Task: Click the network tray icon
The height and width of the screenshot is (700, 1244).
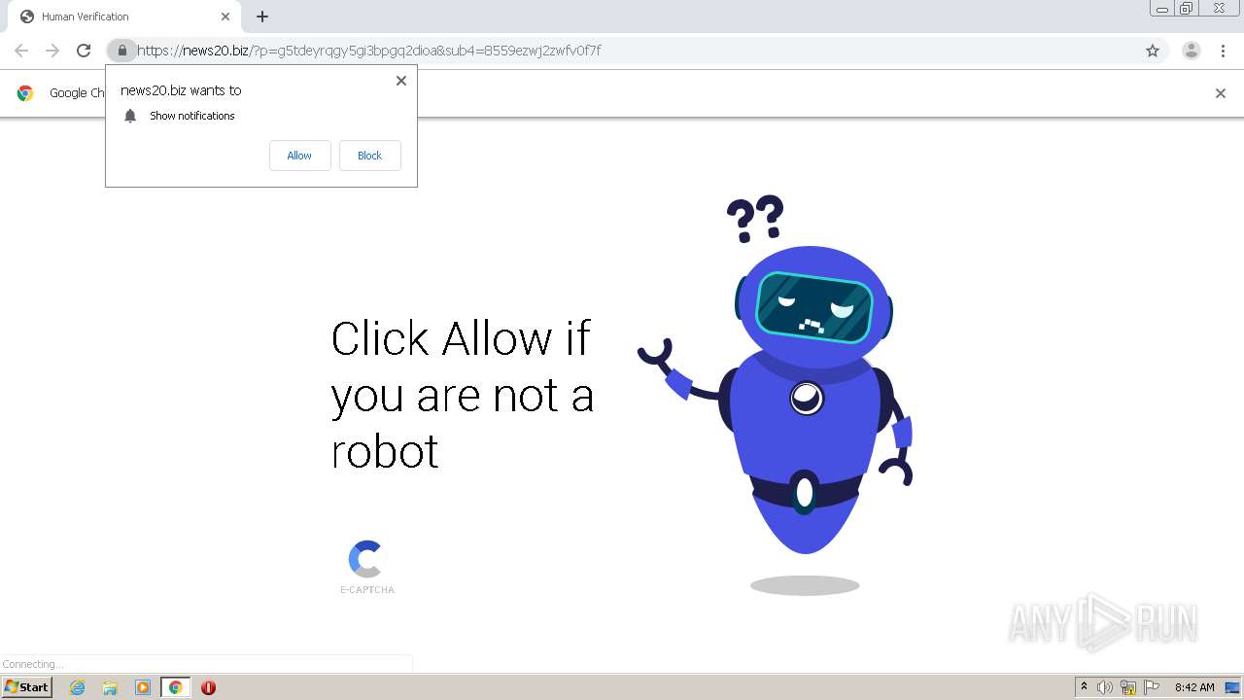Action: pyautogui.click(x=1128, y=687)
